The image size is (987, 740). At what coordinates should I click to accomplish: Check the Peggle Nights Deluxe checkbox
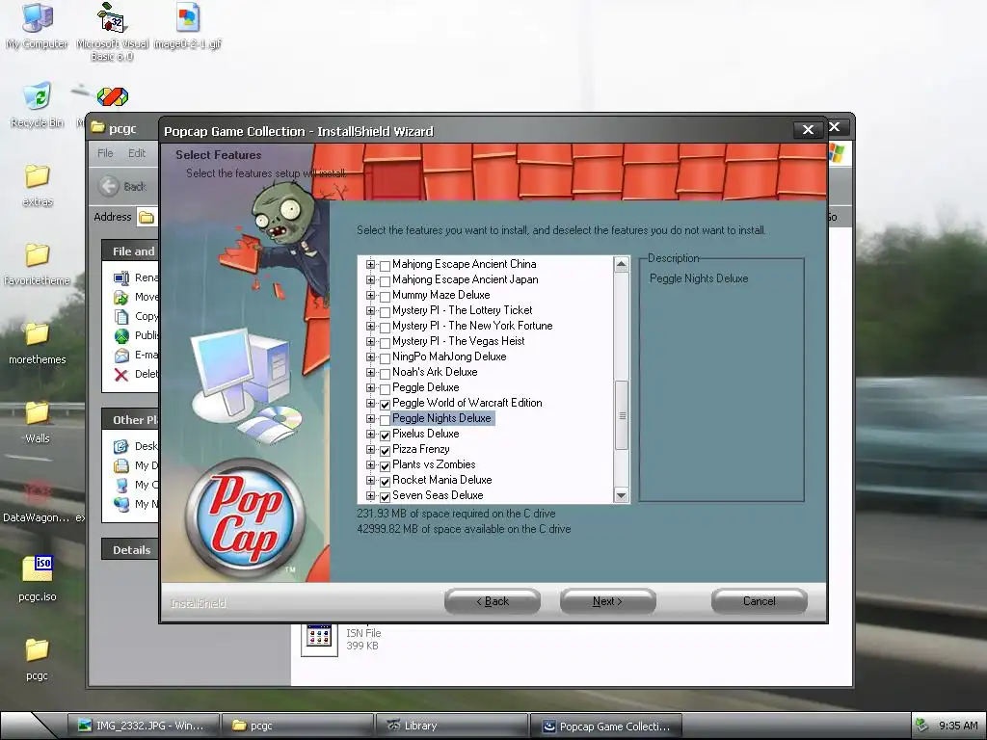386,419
